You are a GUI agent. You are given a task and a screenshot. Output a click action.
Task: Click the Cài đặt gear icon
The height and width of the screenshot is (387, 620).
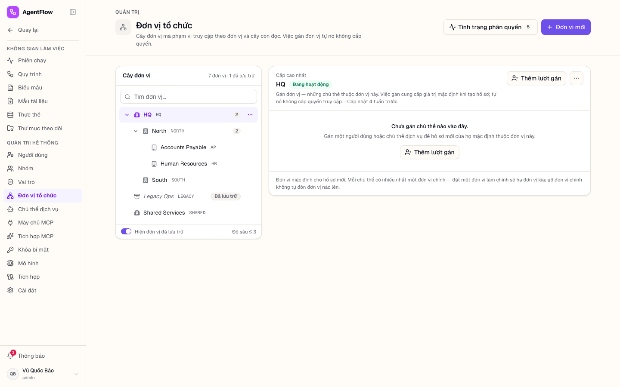(x=10, y=291)
